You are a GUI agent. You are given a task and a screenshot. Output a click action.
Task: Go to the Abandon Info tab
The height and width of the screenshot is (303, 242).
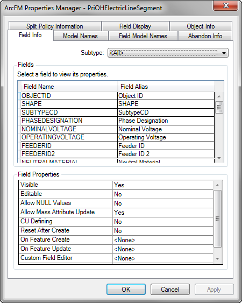click(x=205, y=36)
